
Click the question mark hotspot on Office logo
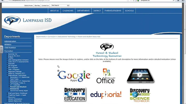[106, 75]
